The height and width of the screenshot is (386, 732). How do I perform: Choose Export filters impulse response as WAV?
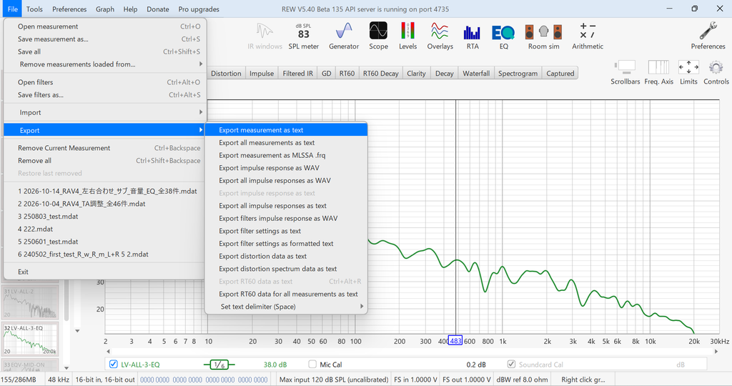point(286,219)
